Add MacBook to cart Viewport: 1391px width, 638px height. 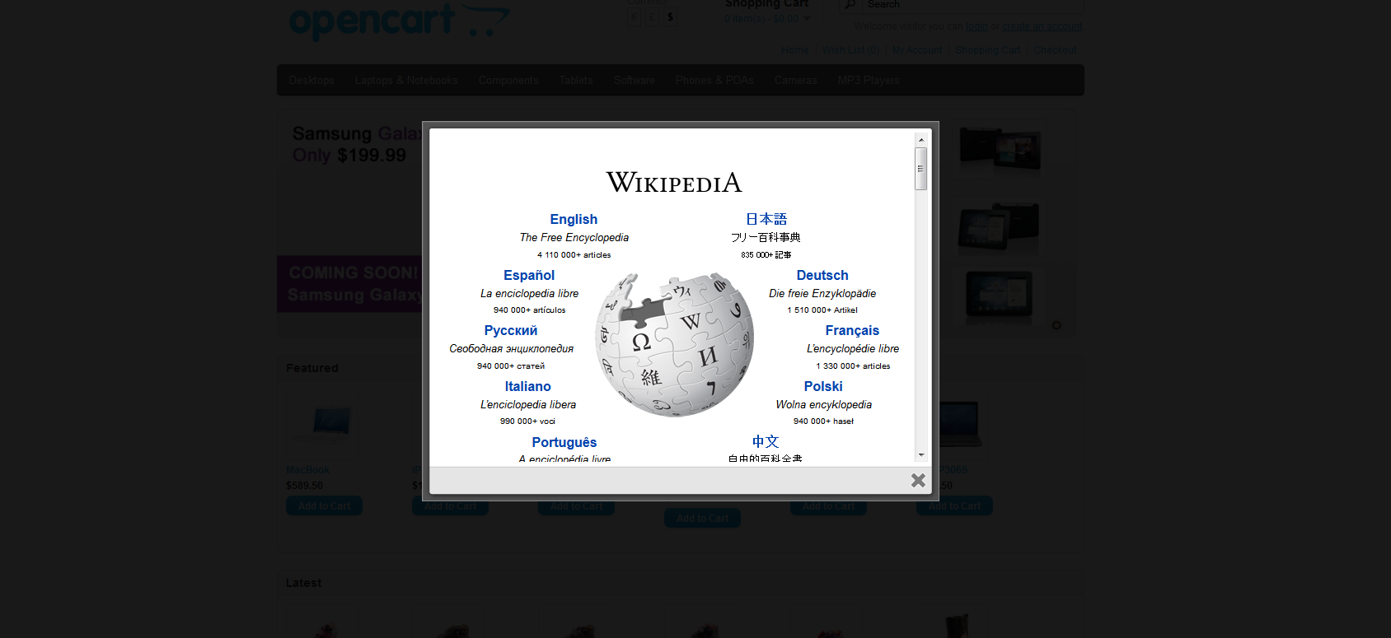pyautogui.click(x=324, y=506)
